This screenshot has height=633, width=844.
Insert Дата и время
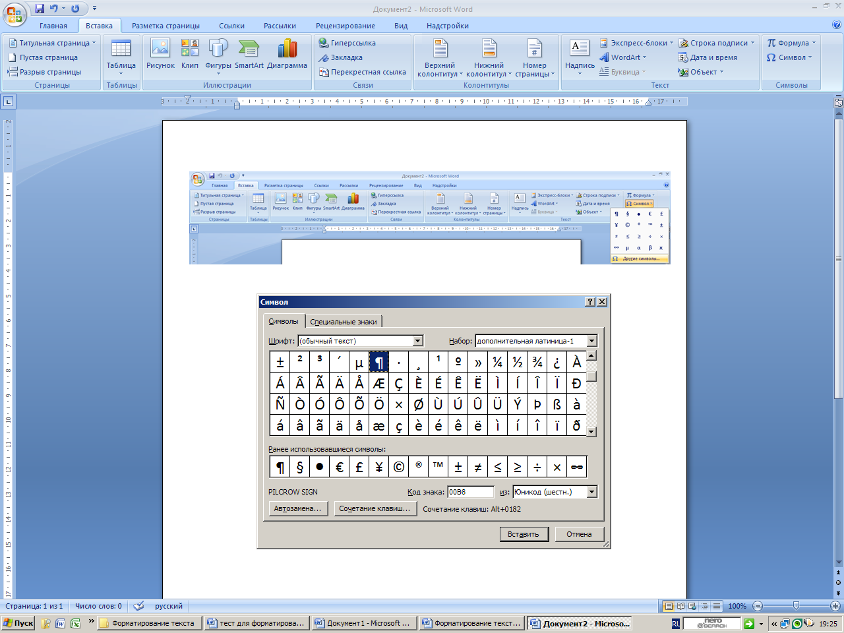[x=708, y=57]
